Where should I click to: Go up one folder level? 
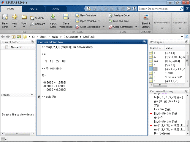(x=13, y=37)
